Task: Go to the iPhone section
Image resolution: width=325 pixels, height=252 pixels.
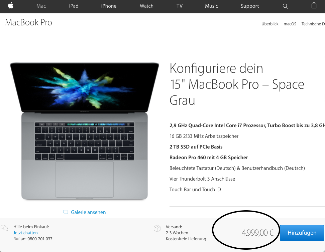Action: coord(109,6)
